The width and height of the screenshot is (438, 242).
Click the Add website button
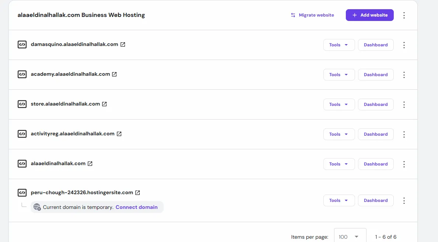[369, 15]
